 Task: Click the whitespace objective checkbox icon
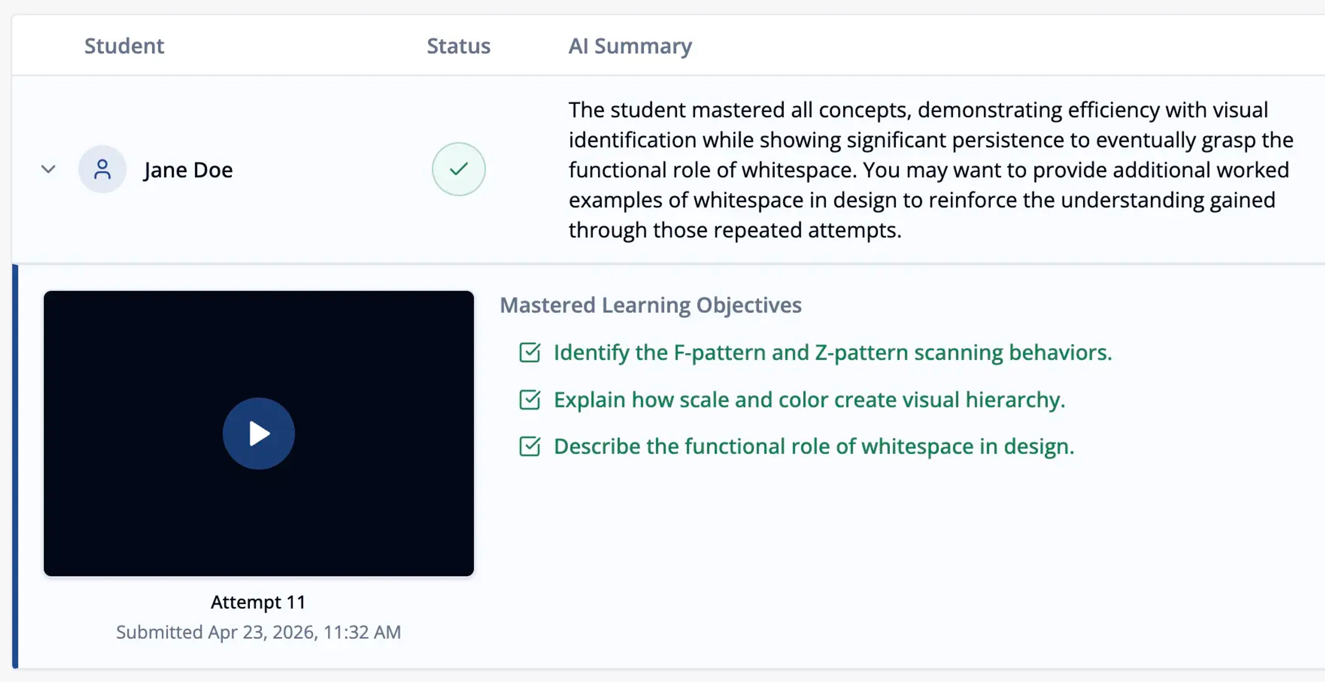tap(529, 447)
